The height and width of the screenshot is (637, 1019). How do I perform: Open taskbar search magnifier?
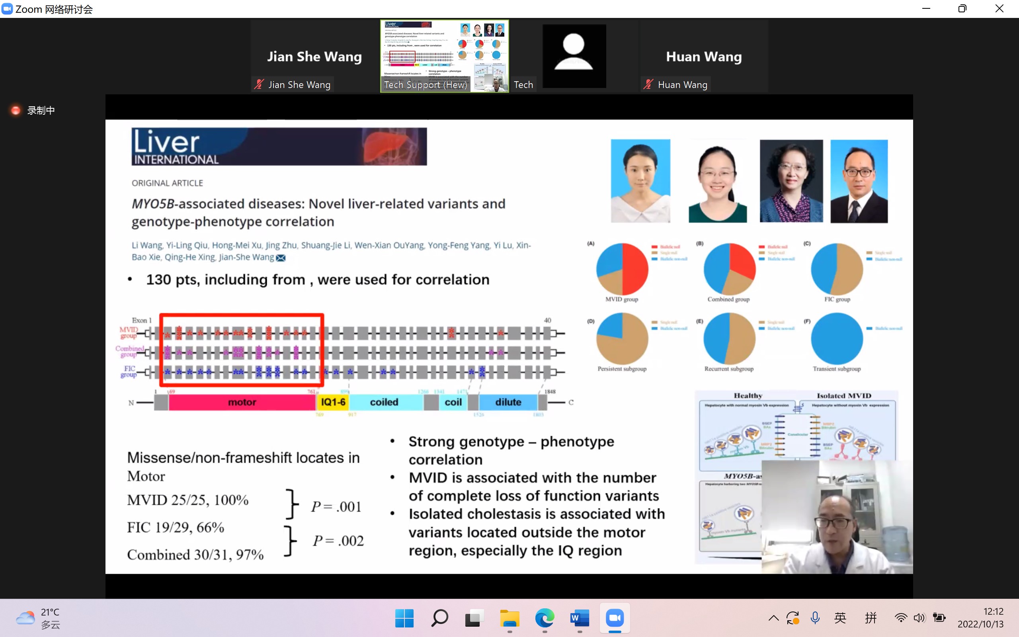[x=439, y=618]
